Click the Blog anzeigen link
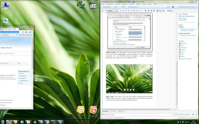This screenshot has width=199, height=124. click(183, 18)
